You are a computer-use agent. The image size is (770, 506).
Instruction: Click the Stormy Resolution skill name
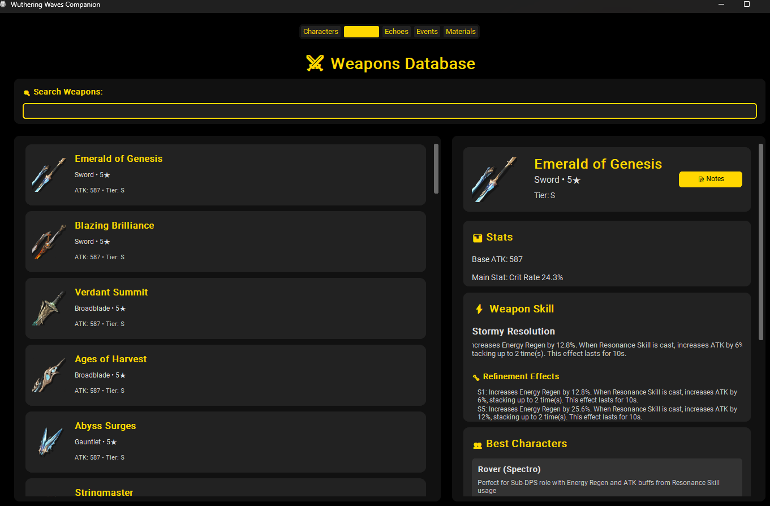click(514, 331)
